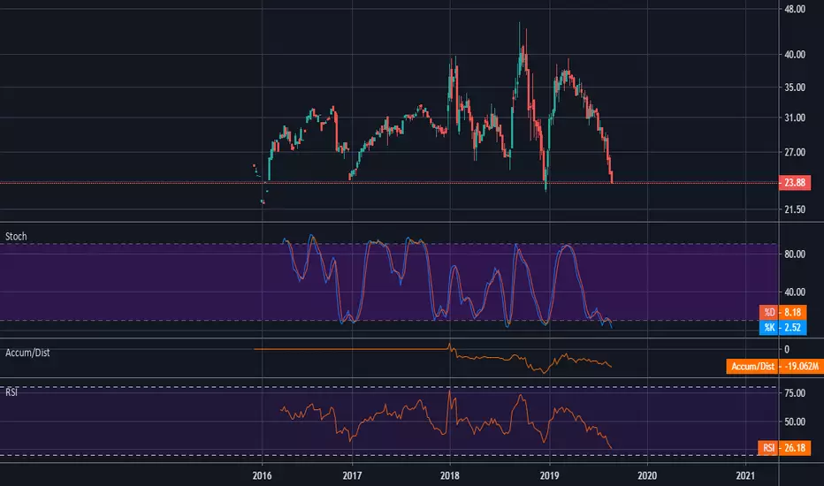Click the 48.00 price scale label
The width and height of the screenshot is (824, 486).
(795, 9)
